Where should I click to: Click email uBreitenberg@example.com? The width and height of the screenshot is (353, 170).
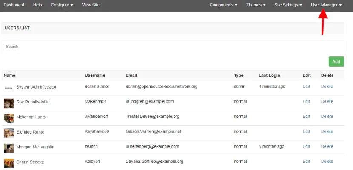point(152,146)
